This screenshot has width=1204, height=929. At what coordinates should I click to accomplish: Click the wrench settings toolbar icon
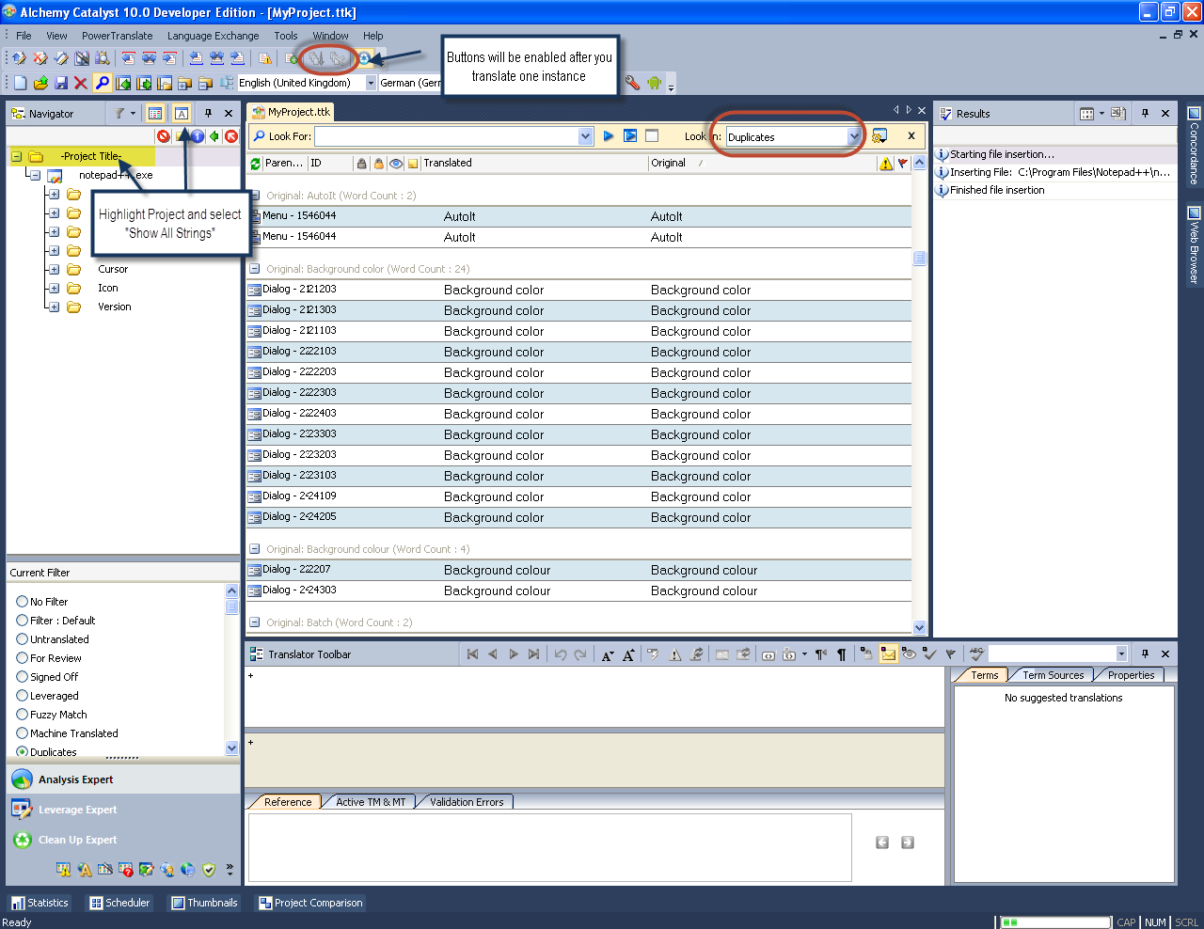pos(632,83)
